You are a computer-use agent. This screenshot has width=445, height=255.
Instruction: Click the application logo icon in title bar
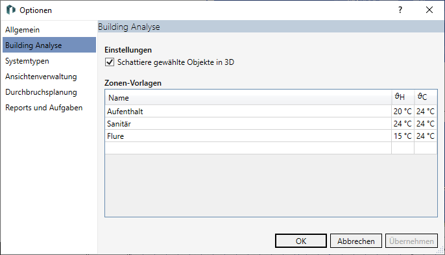coord(11,10)
